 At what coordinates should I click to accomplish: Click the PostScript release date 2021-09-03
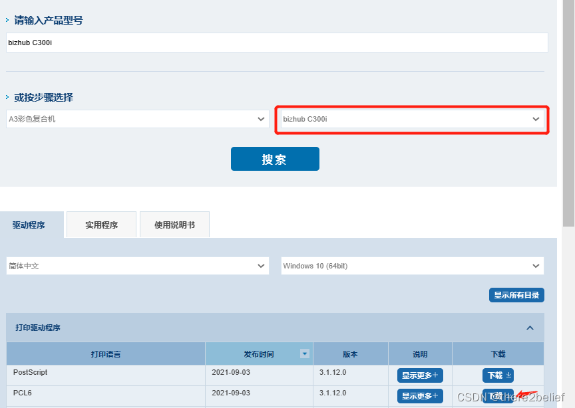tap(231, 372)
